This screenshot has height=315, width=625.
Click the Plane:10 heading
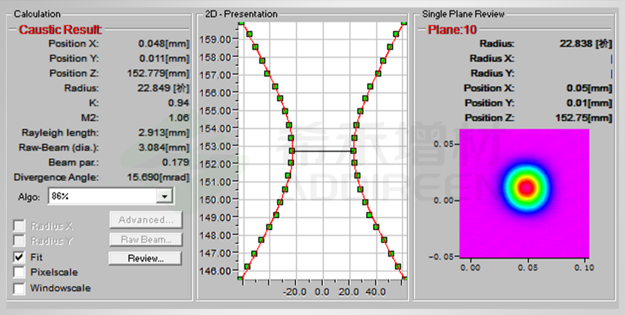tap(452, 30)
